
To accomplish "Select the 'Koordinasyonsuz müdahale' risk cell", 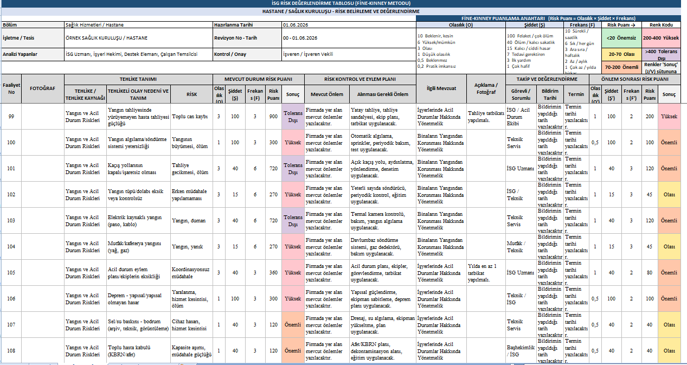I will click(191, 272).
